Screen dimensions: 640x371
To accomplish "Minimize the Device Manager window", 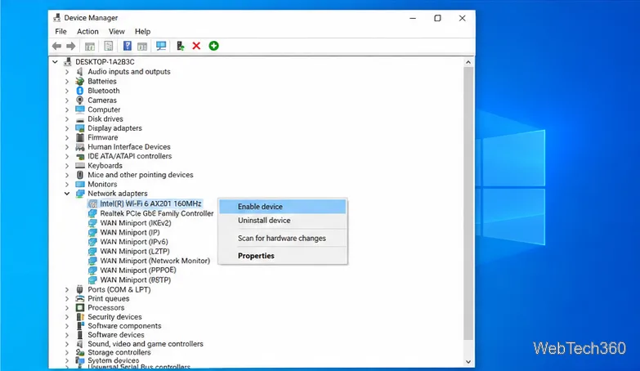I will (413, 18).
